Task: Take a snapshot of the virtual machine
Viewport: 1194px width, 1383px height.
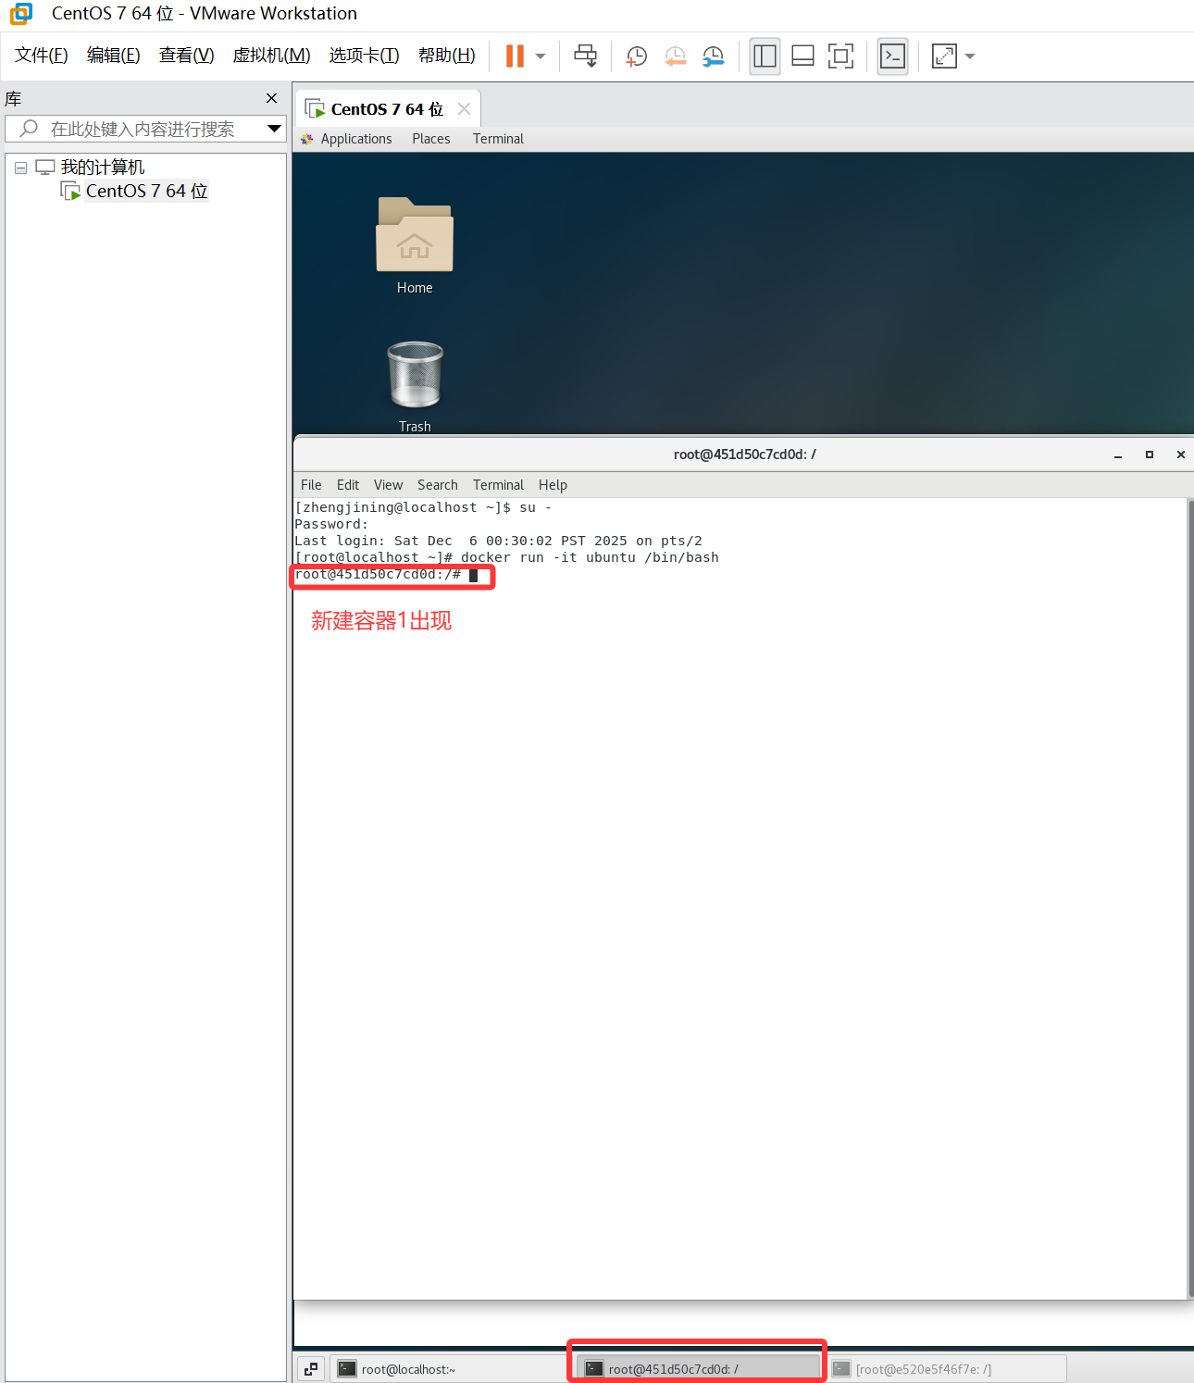Action: click(636, 56)
